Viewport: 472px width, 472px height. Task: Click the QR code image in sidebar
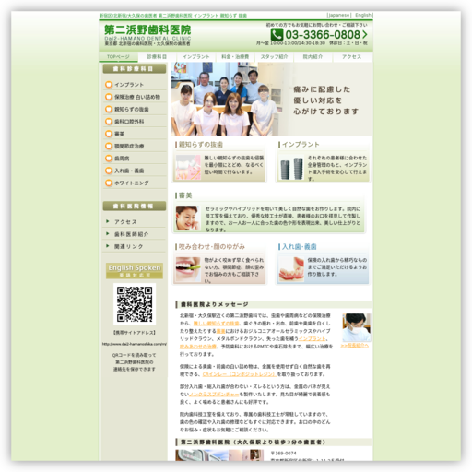(x=135, y=304)
